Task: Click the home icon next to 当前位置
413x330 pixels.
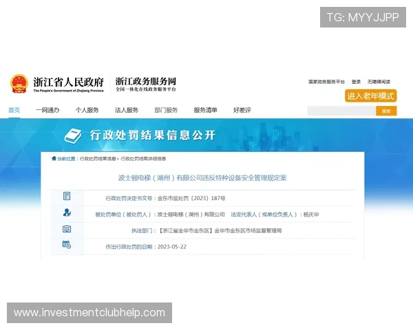Action: 54,158
